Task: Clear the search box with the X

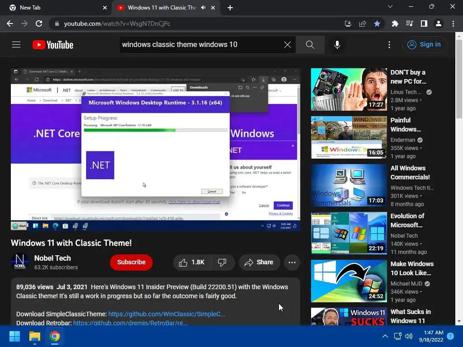Action: (287, 45)
